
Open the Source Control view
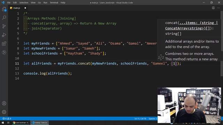(4, 26)
